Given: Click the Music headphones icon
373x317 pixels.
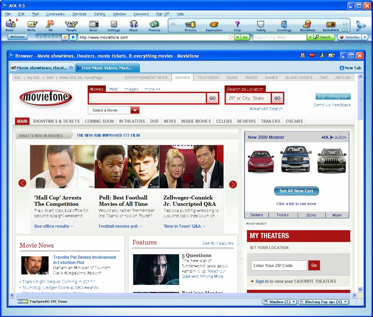Looking at the screenshot, I should (133, 25).
